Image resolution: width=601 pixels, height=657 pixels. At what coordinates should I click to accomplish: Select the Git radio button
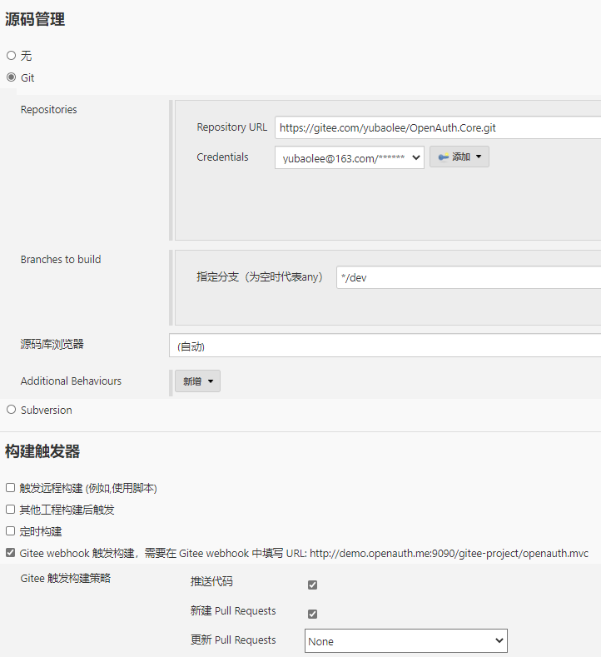point(11,77)
